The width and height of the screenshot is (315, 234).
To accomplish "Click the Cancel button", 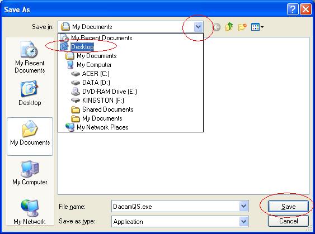I will click(x=288, y=221).
